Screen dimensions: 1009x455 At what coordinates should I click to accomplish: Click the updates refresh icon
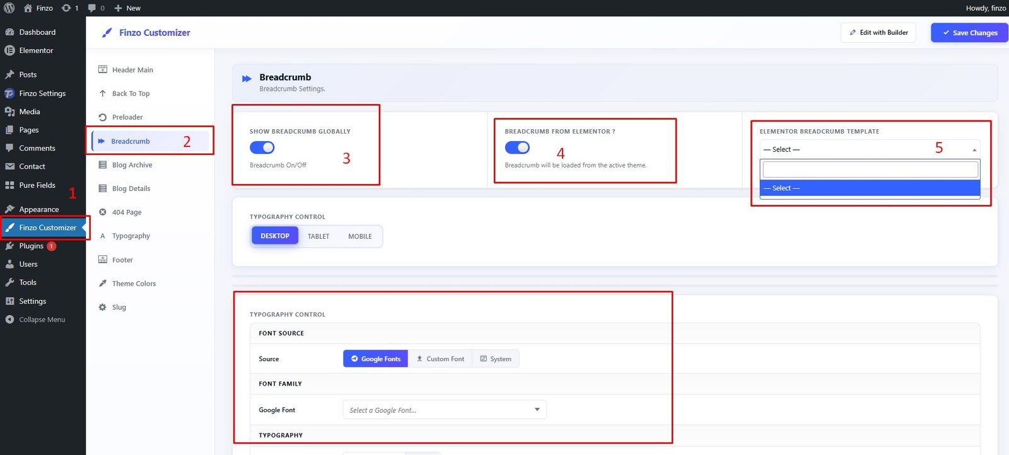(x=66, y=8)
